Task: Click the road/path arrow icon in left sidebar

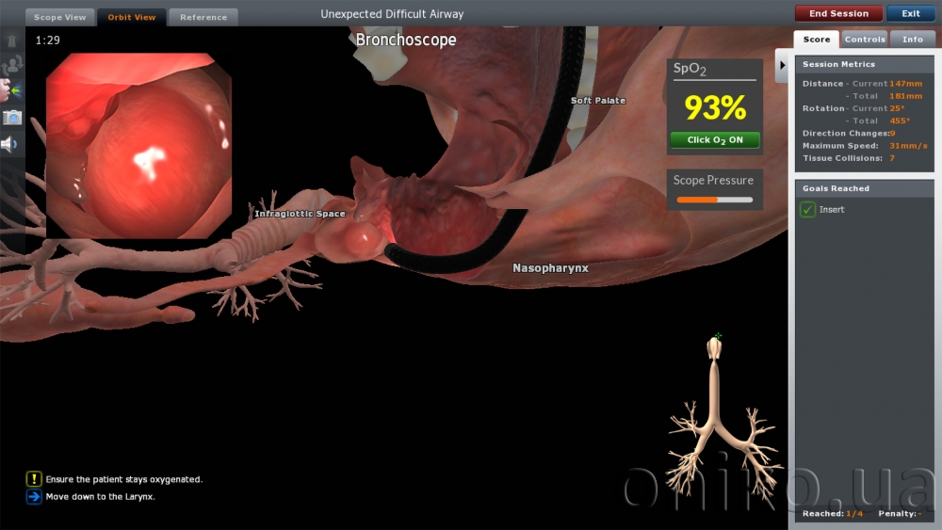Action: pos(12,41)
